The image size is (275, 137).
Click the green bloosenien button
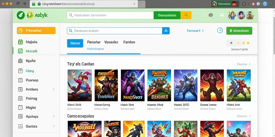(239, 31)
